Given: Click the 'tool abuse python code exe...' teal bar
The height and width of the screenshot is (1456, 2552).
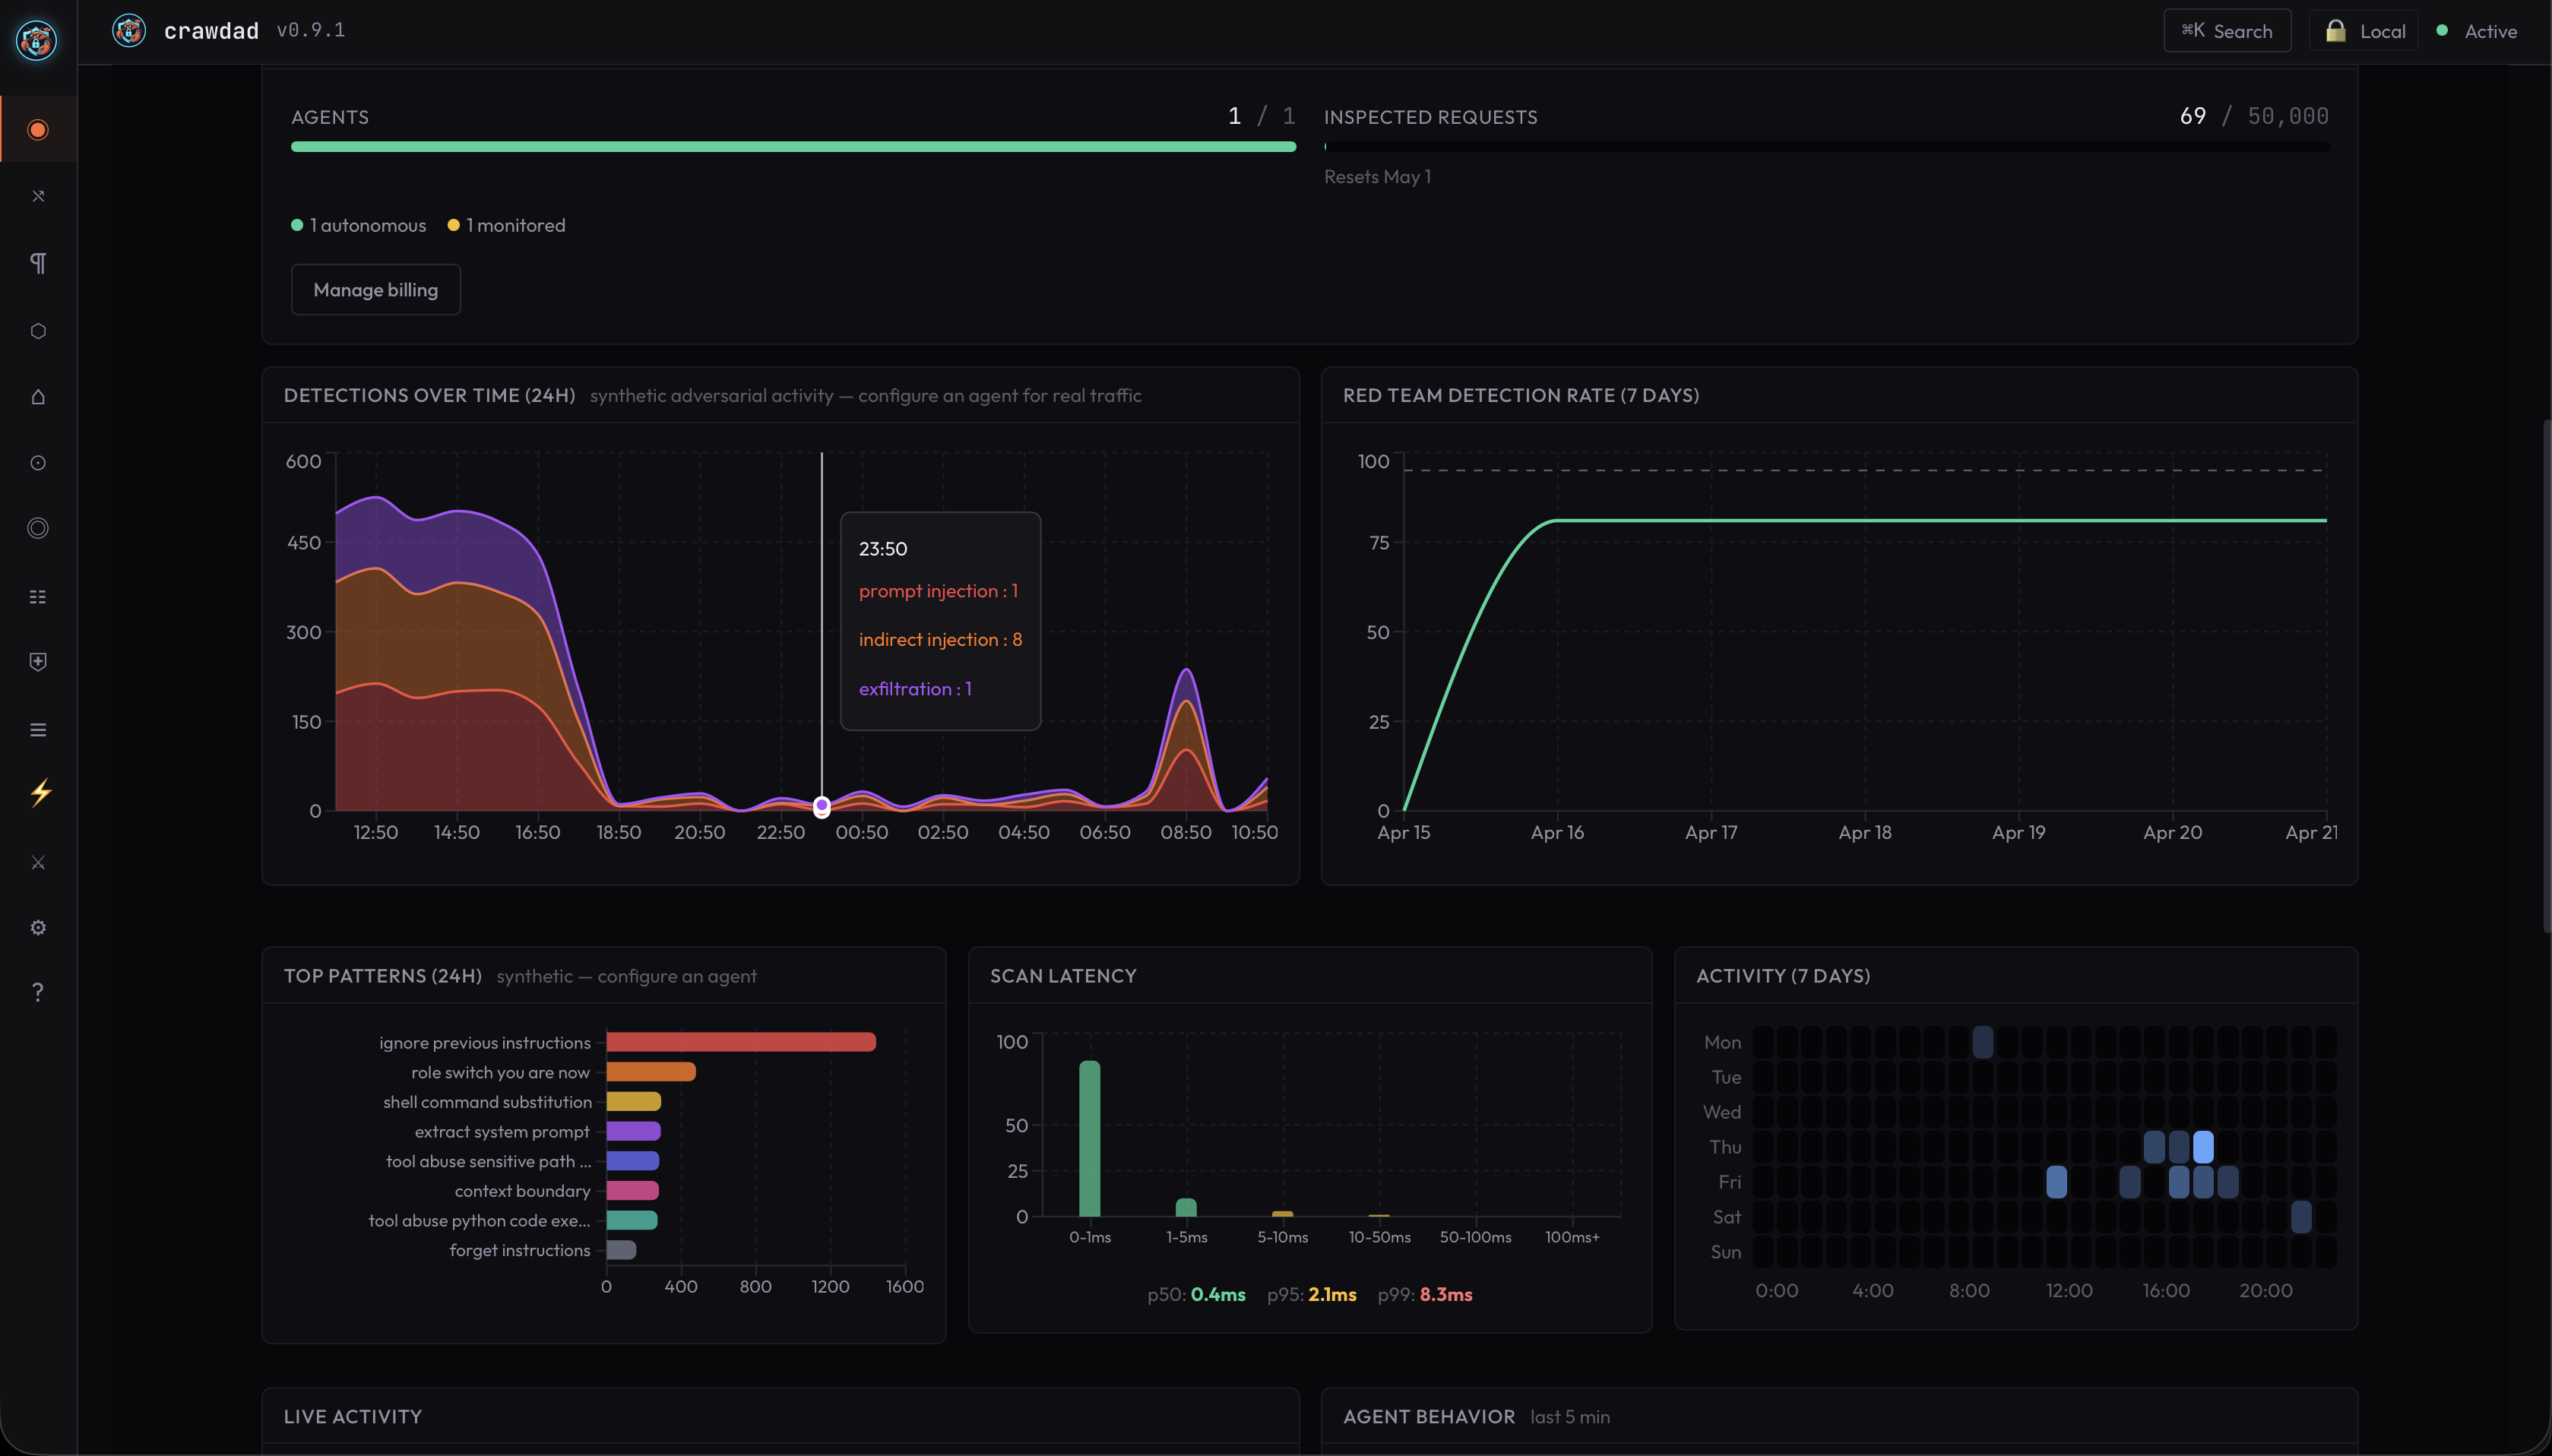Looking at the screenshot, I should (x=632, y=1220).
